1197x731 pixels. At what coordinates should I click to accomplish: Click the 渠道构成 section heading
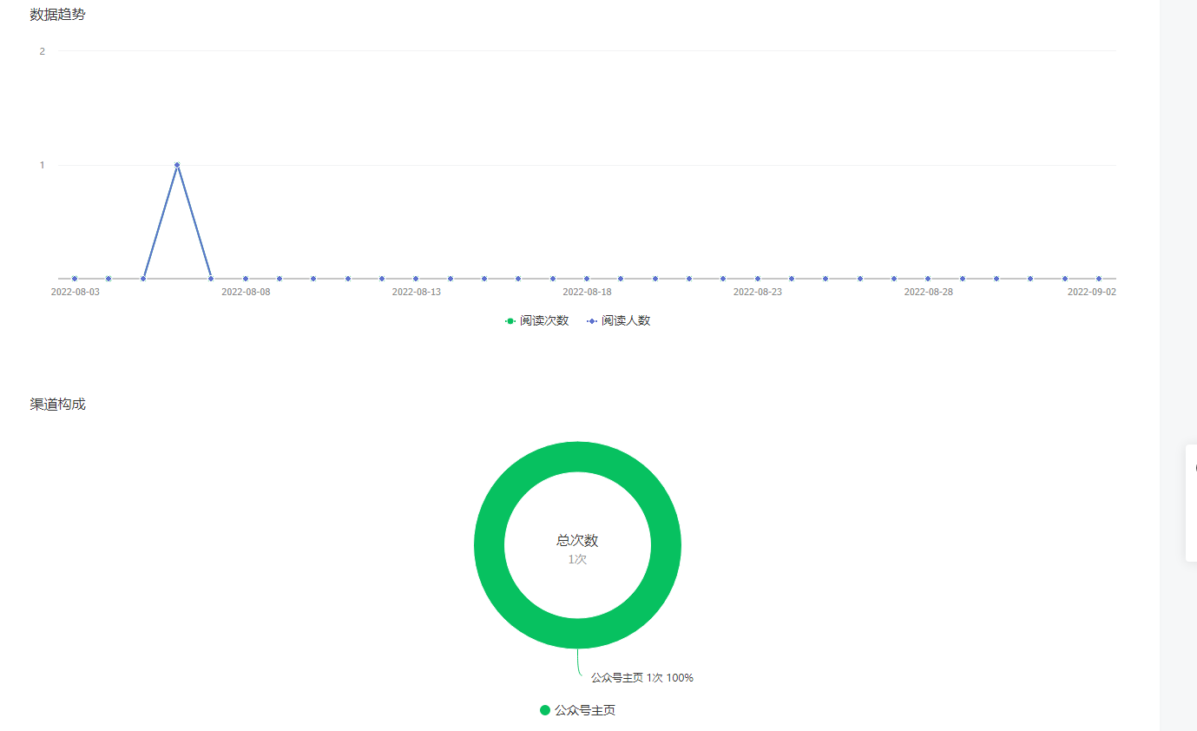pos(57,404)
